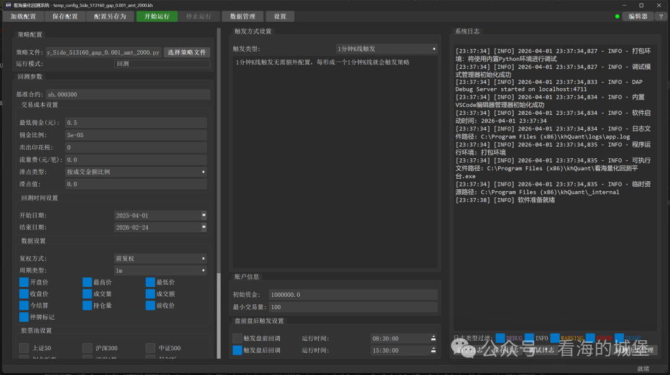670x375 pixels.
Task: Toggle the 前收价 checkbox
Action: click(150, 305)
